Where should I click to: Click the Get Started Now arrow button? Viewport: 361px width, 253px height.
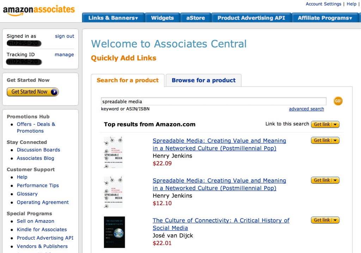click(32, 92)
